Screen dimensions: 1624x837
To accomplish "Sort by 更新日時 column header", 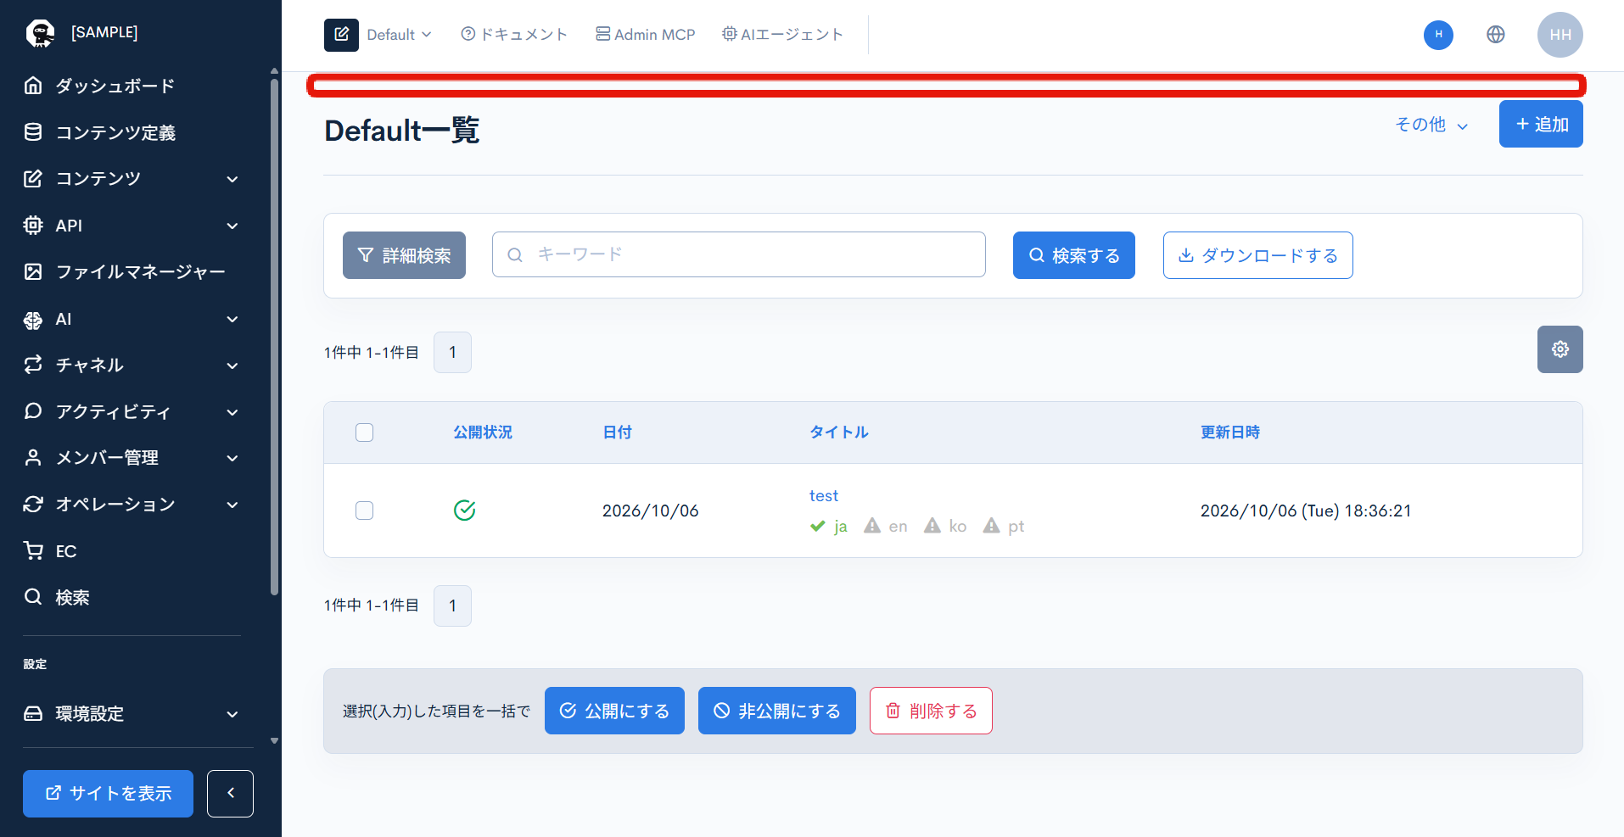I will (1229, 432).
